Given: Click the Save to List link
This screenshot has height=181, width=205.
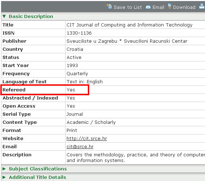Looking at the screenshot, I should click(x=127, y=7).
